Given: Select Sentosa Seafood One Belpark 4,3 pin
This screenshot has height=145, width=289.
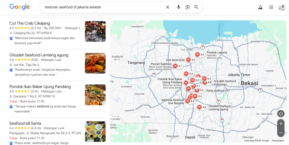Looking at the screenshot, I should 190,101.
